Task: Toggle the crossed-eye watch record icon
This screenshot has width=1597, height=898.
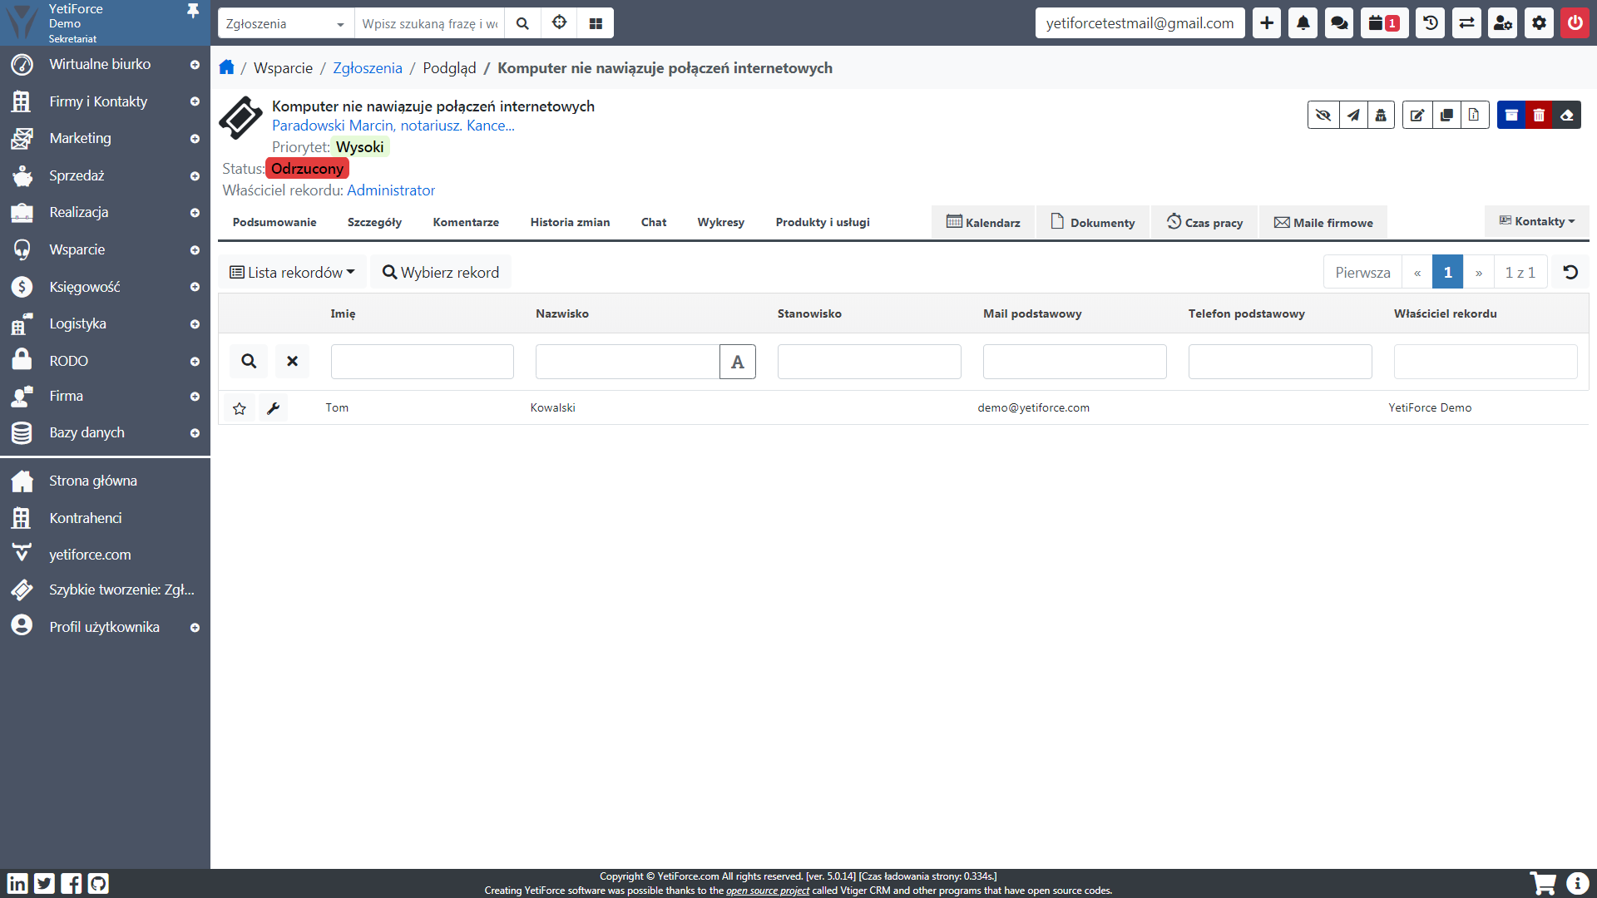Action: point(1323,115)
